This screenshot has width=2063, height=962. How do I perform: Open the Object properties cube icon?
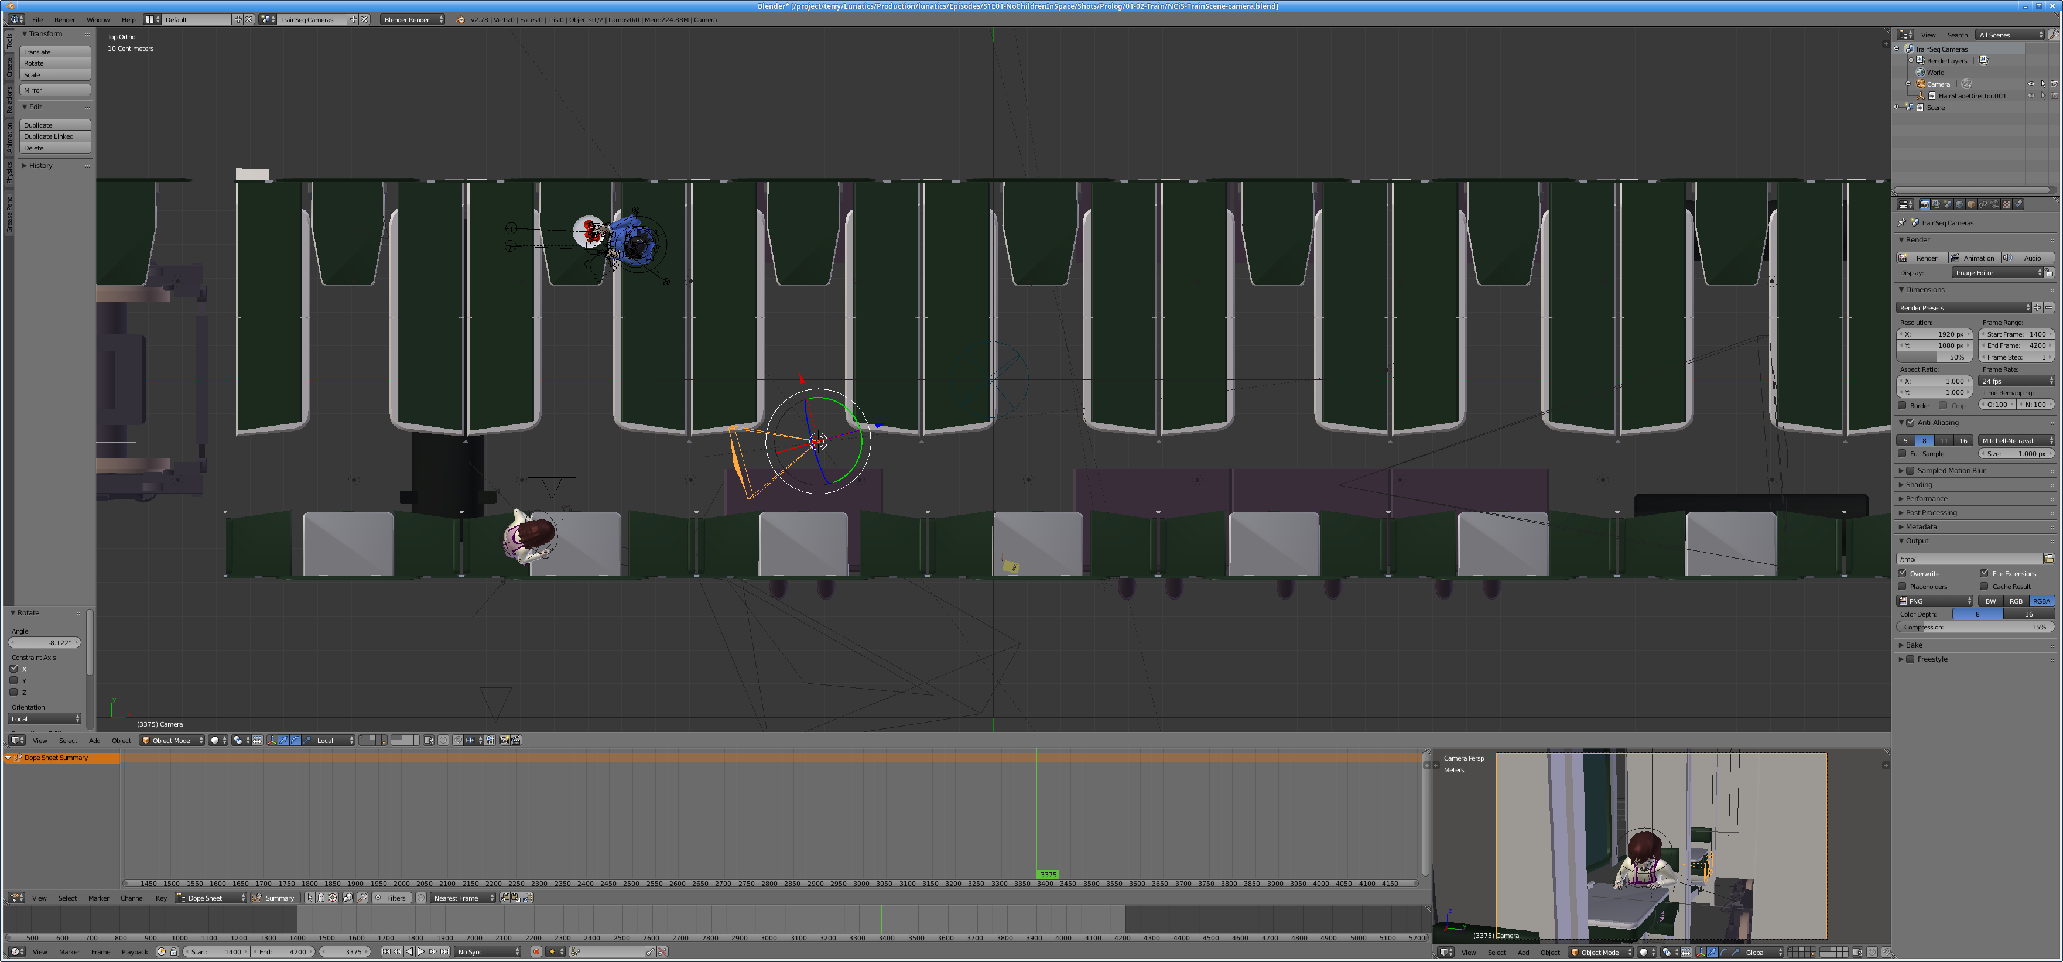point(1972,204)
